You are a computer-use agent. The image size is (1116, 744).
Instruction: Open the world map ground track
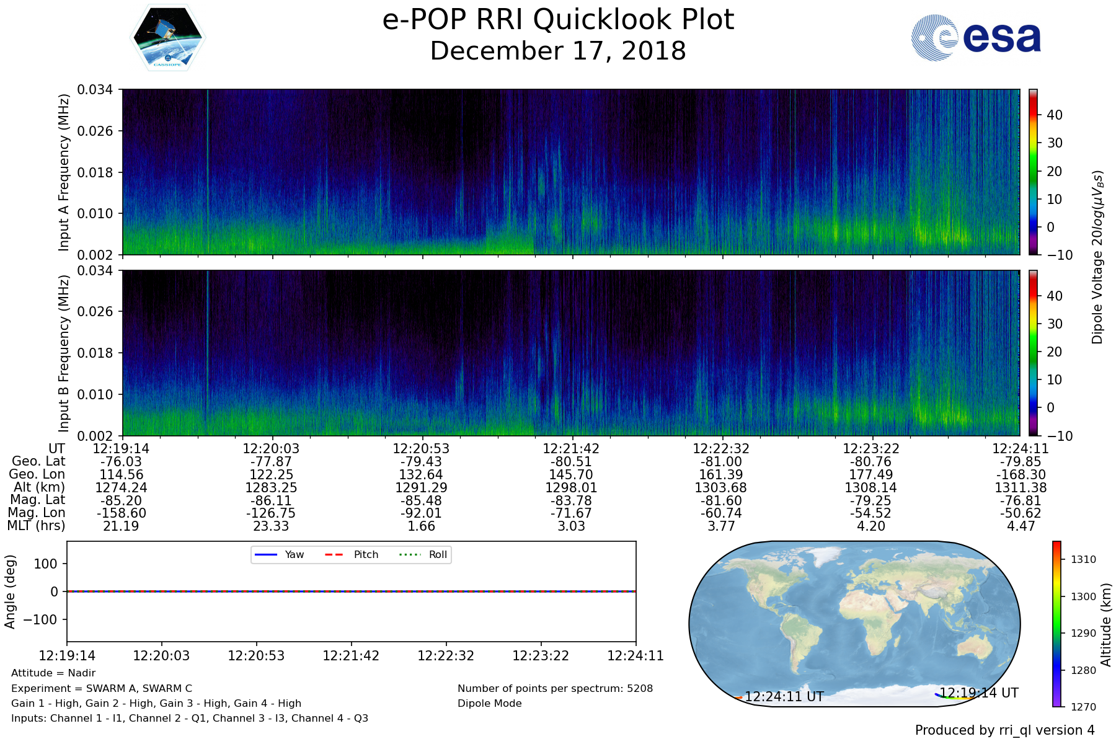coord(854,624)
